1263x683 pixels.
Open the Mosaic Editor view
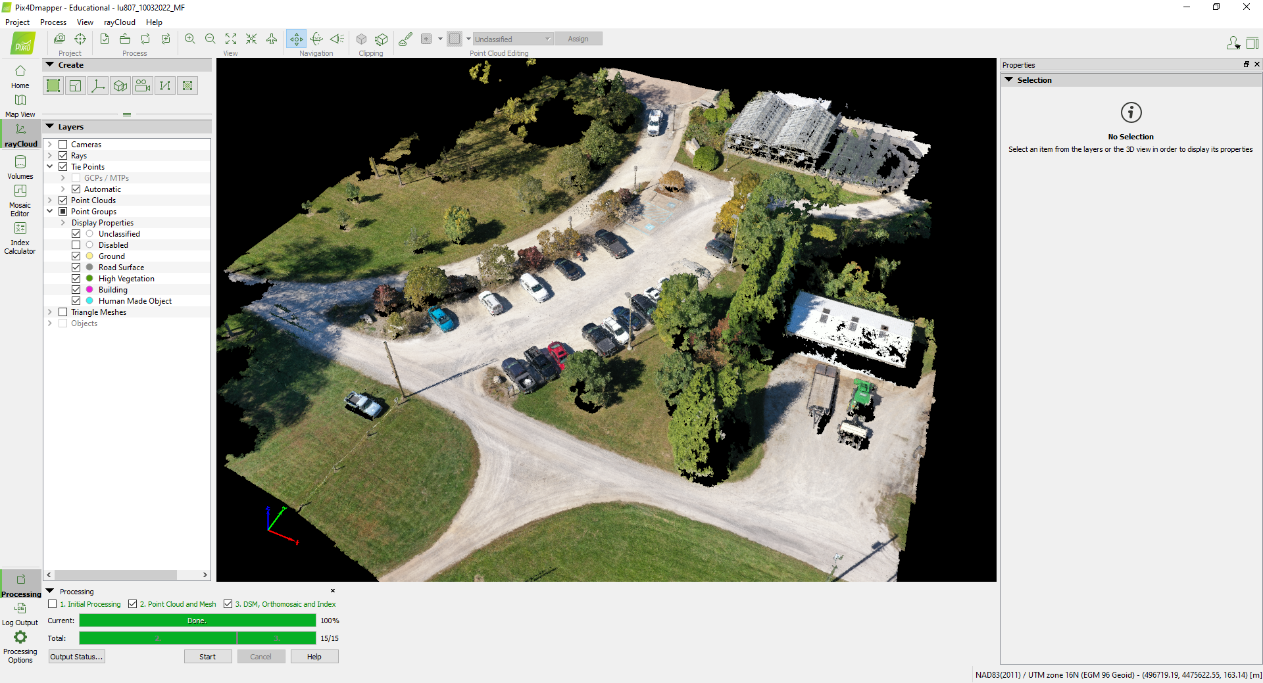(20, 200)
